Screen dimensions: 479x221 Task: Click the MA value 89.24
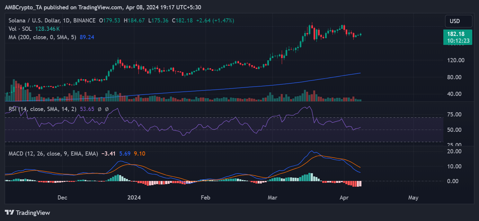(86, 37)
